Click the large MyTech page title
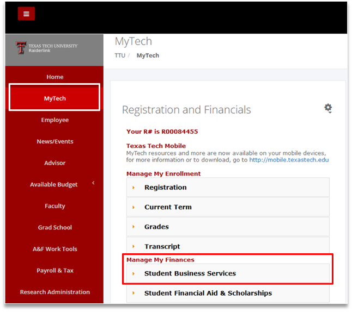Image resolution: width=352 pixels, height=312 pixels. (133, 41)
